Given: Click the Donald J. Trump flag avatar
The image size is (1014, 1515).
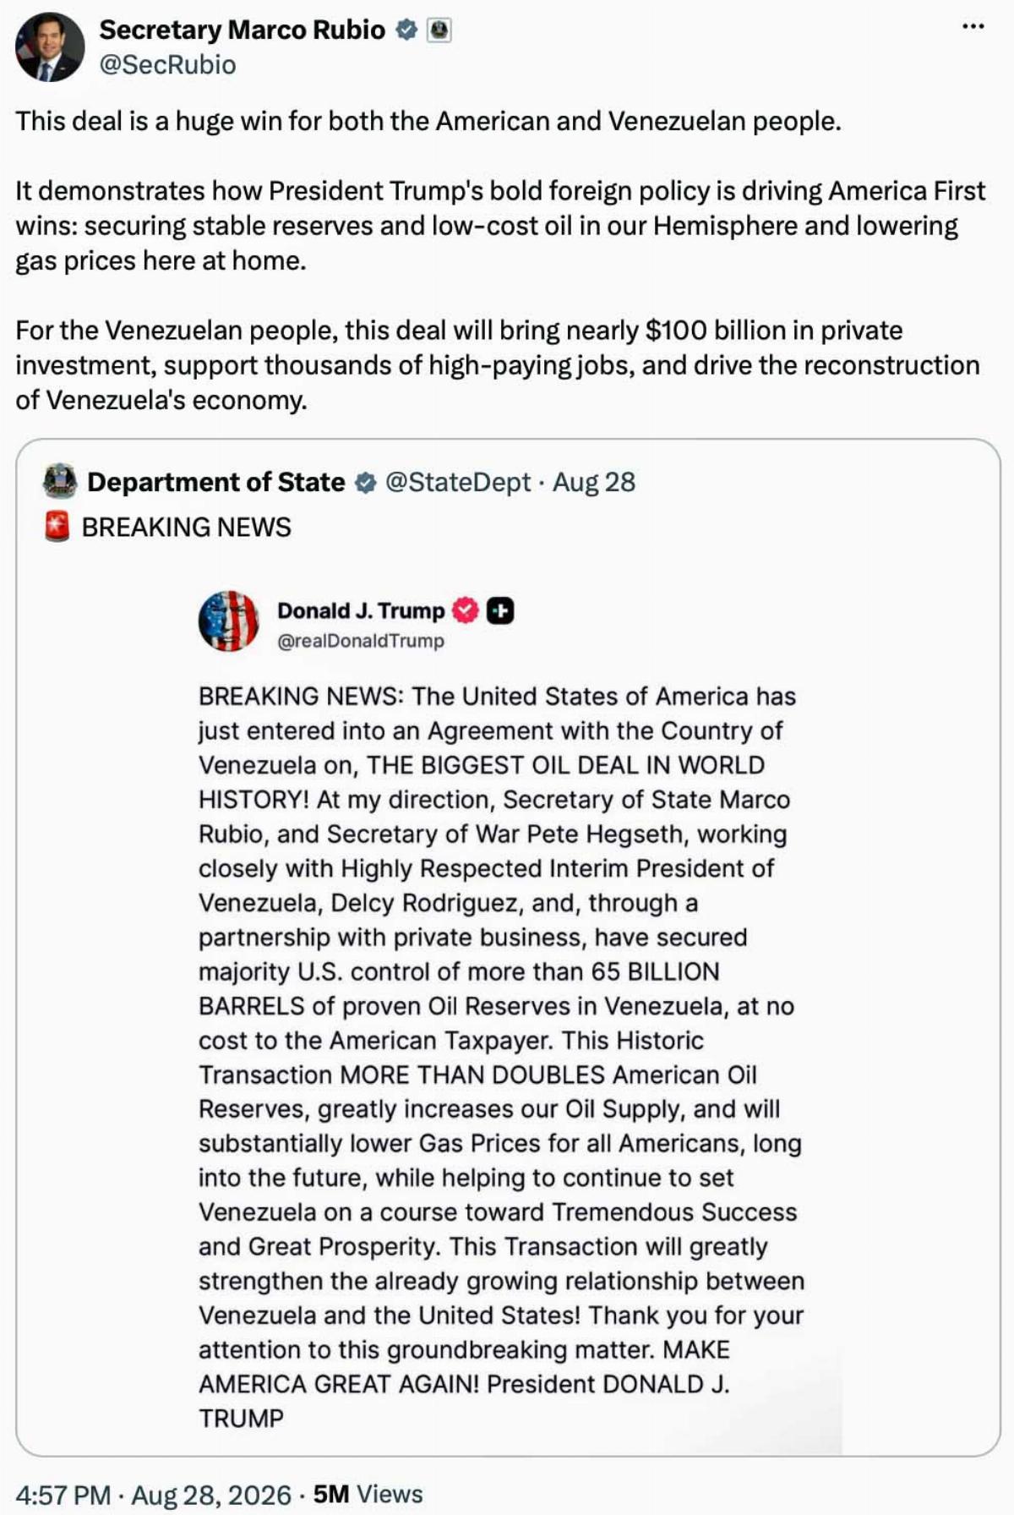Looking at the screenshot, I should pyautogui.click(x=229, y=621).
